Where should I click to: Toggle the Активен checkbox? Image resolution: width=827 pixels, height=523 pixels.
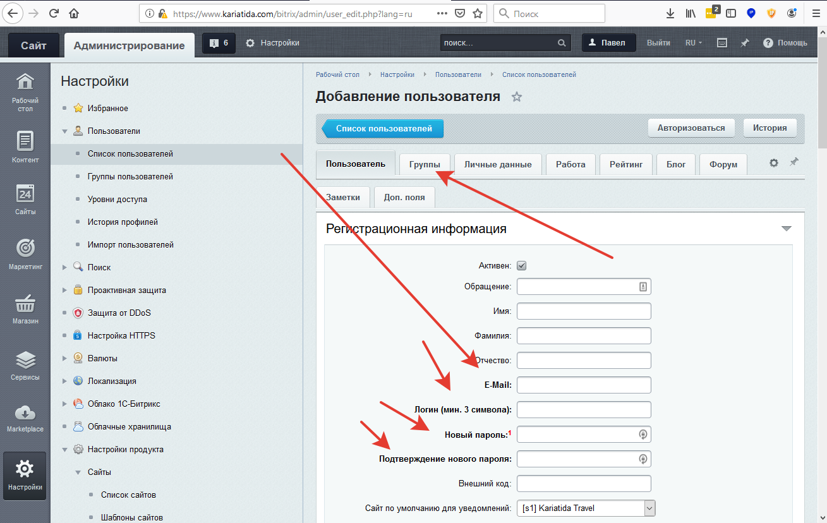[x=521, y=266]
